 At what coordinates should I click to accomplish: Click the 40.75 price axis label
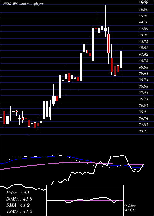pyautogui.click(x=144, y=61)
